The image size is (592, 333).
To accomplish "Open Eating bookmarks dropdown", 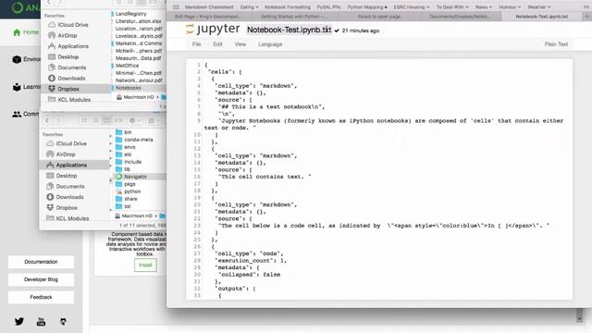I will pyautogui.click(x=249, y=6).
